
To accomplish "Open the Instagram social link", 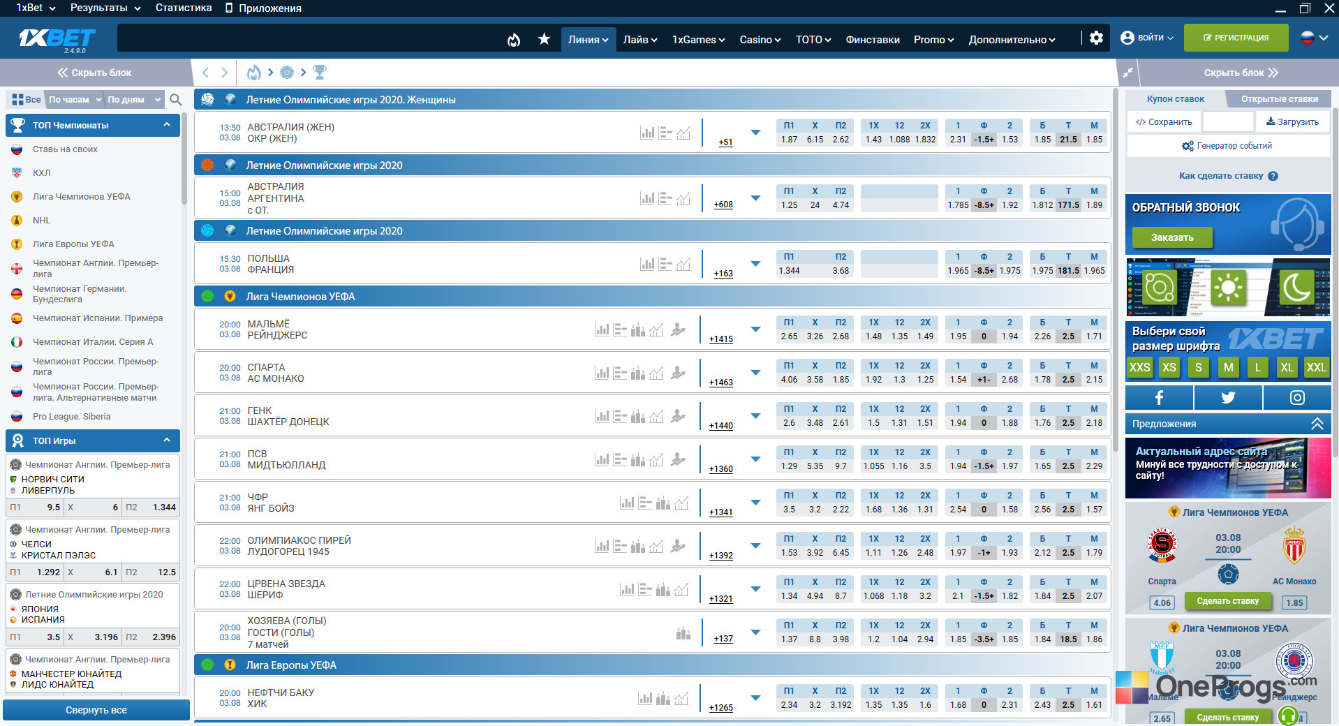I will [1297, 397].
